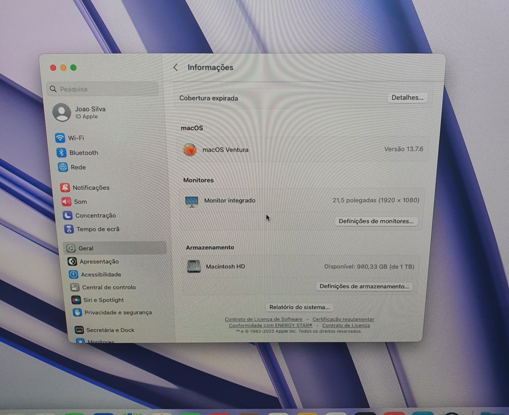Open Certificação regulamentar link
This screenshot has width=509, height=415.
[343, 319]
